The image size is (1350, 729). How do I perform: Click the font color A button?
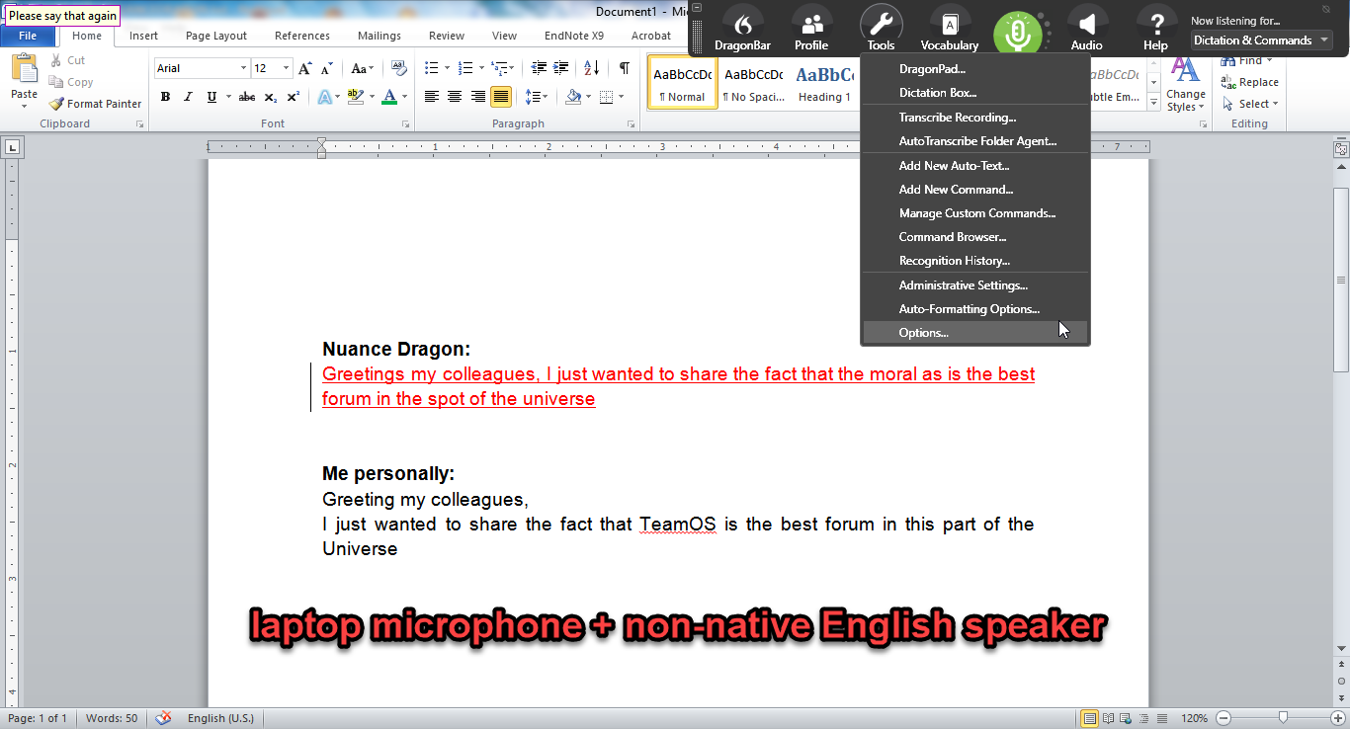pyautogui.click(x=388, y=97)
